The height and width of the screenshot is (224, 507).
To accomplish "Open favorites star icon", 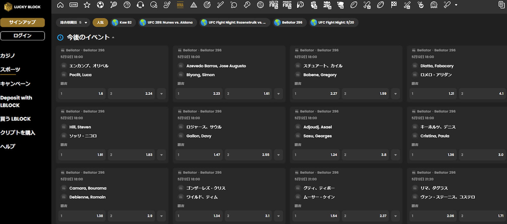I will coord(87,5).
